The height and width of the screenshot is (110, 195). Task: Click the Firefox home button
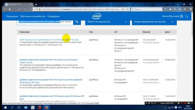point(9,9)
